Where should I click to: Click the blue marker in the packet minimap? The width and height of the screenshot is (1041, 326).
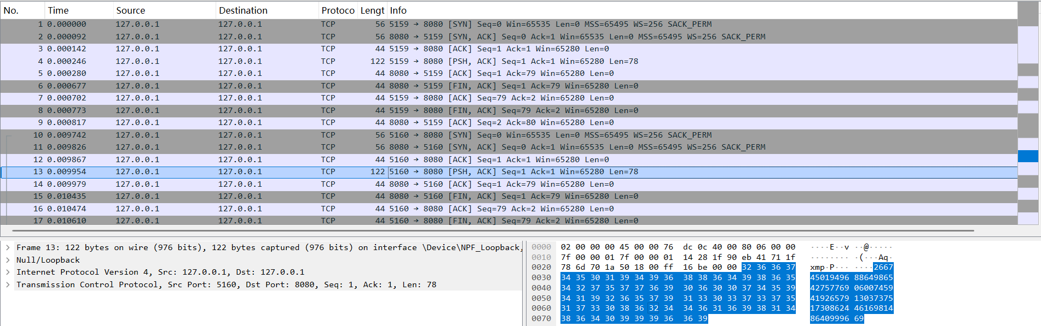point(1027,156)
